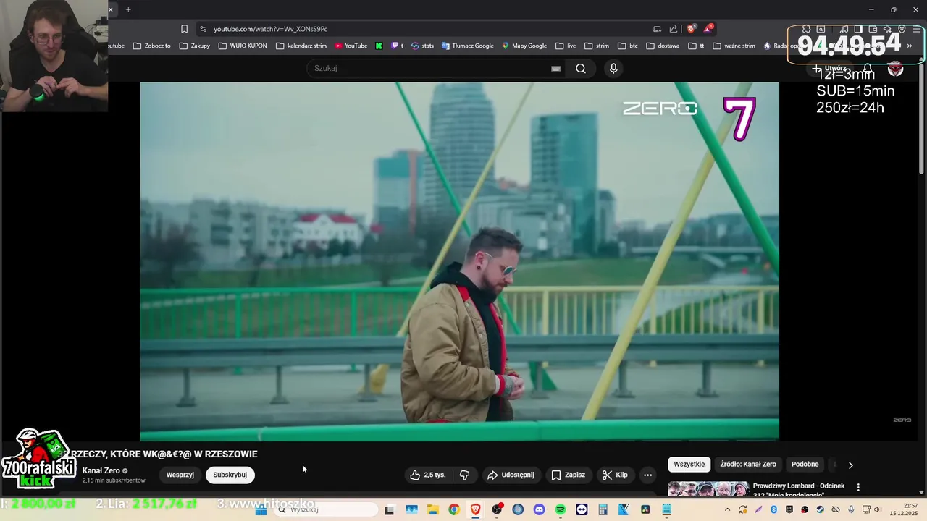
Task: Dislike the video with thumbs down
Action: point(465,475)
